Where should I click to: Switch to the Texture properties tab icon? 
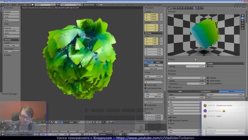point(197,8)
